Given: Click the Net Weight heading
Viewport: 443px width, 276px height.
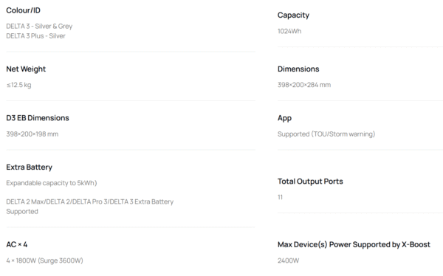Looking at the screenshot, I should coord(26,69).
